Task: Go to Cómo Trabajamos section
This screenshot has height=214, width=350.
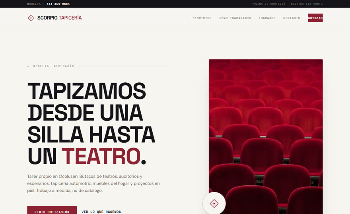Action: coord(235,18)
